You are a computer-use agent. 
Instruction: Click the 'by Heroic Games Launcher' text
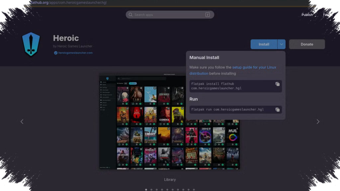point(73,46)
